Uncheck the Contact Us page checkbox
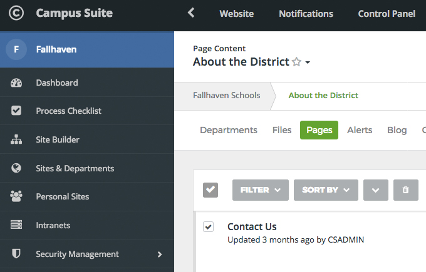Viewport: 426px width, 272px height. coord(209,227)
